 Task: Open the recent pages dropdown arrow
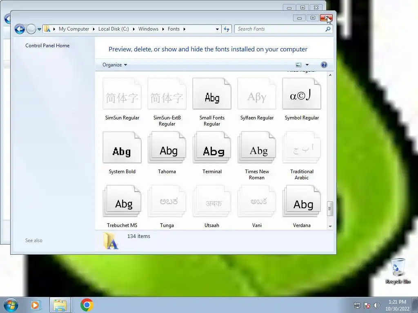(39, 29)
